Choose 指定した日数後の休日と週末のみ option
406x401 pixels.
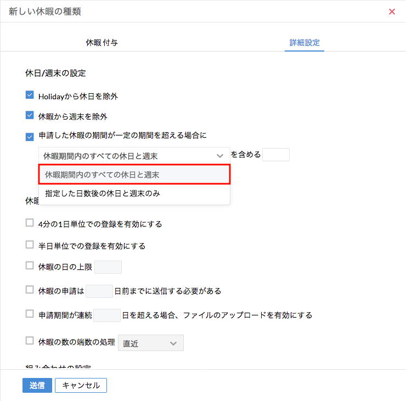click(x=134, y=194)
